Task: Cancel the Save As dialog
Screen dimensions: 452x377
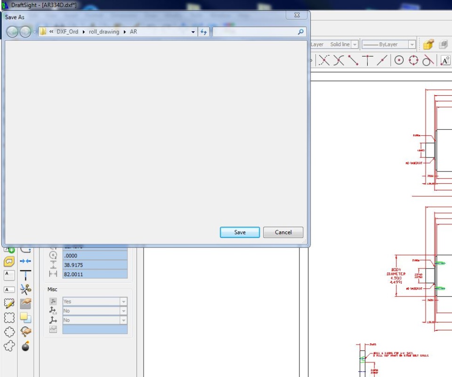Action: click(283, 232)
